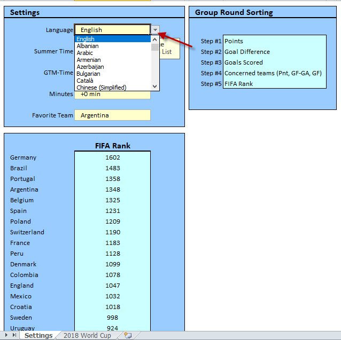Viewport: 341px width, 340px height.
Task: Choose Arabic in the language dropdown
Action: point(84,53)
